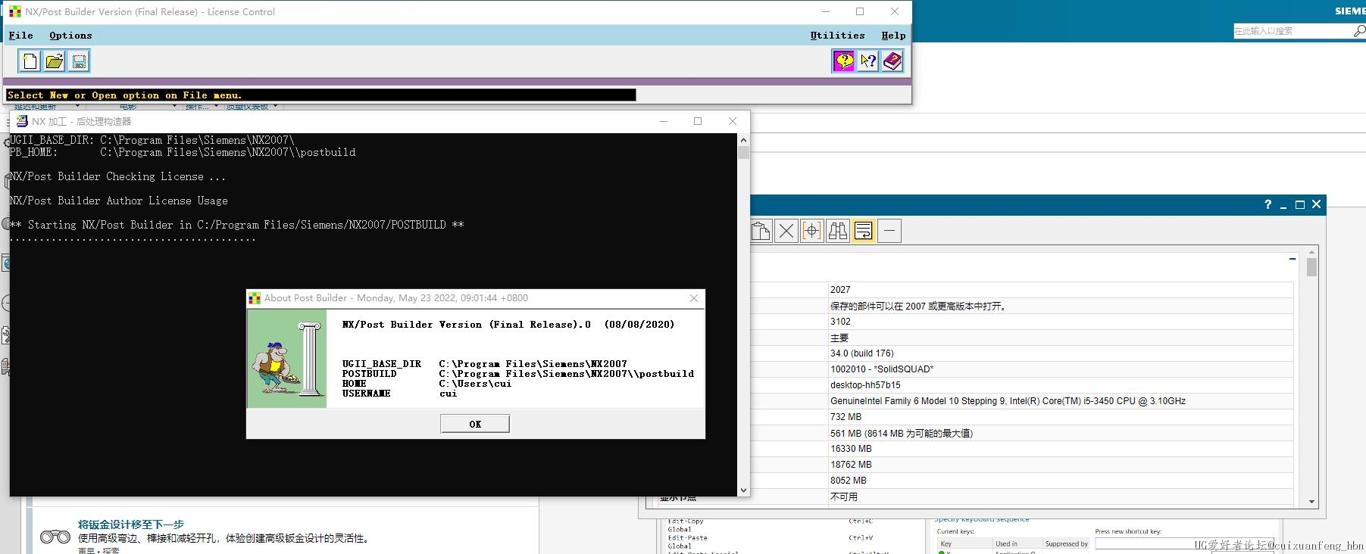Toggle the word wrap icon in info window

pos(864,231)
